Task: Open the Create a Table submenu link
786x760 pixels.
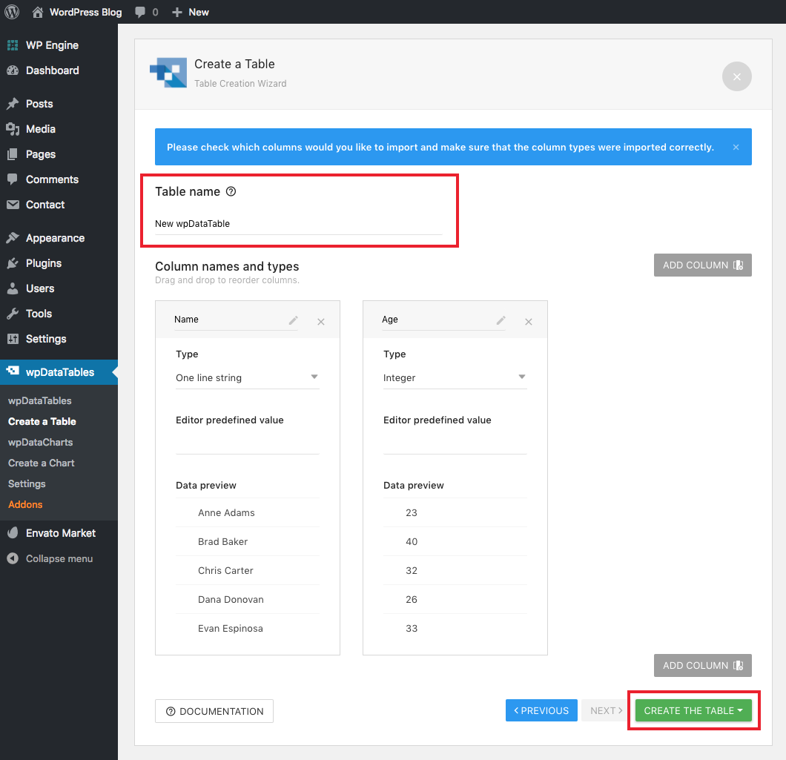Action: 42,422
